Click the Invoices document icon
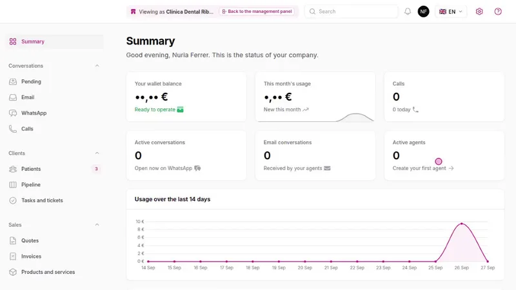Image resolution: width=516 pixels, height=290 pixels. 13,256
